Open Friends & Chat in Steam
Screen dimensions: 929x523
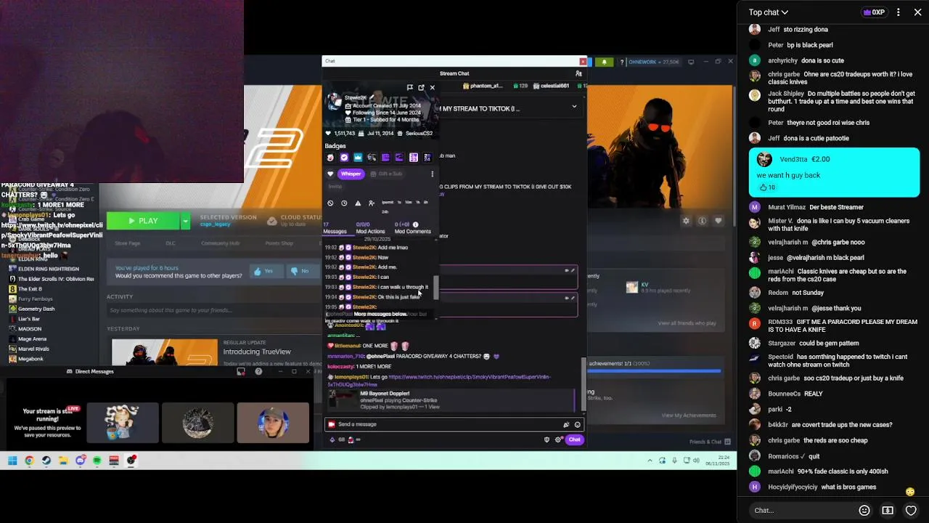click(710, 442)
